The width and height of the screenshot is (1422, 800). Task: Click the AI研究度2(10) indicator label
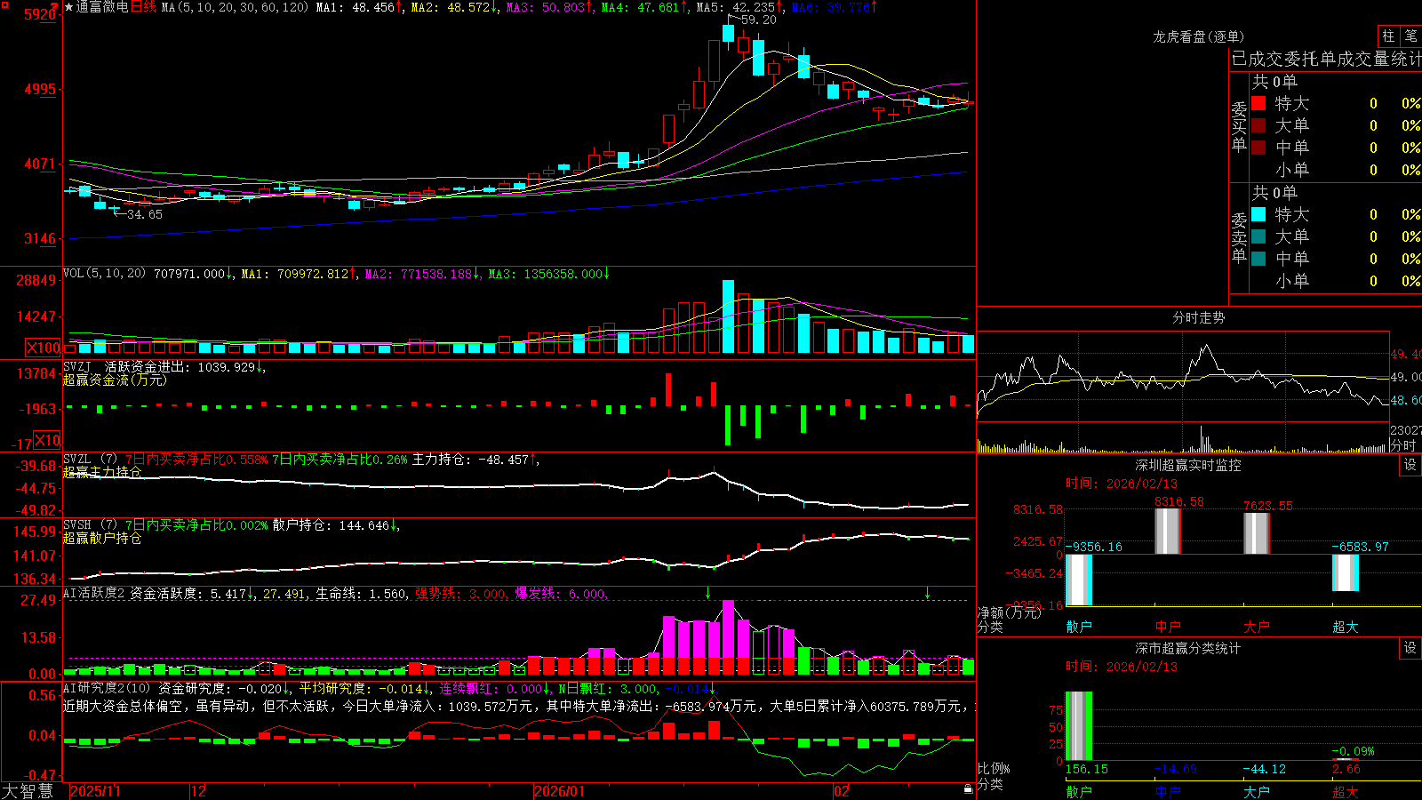(107, 688)
